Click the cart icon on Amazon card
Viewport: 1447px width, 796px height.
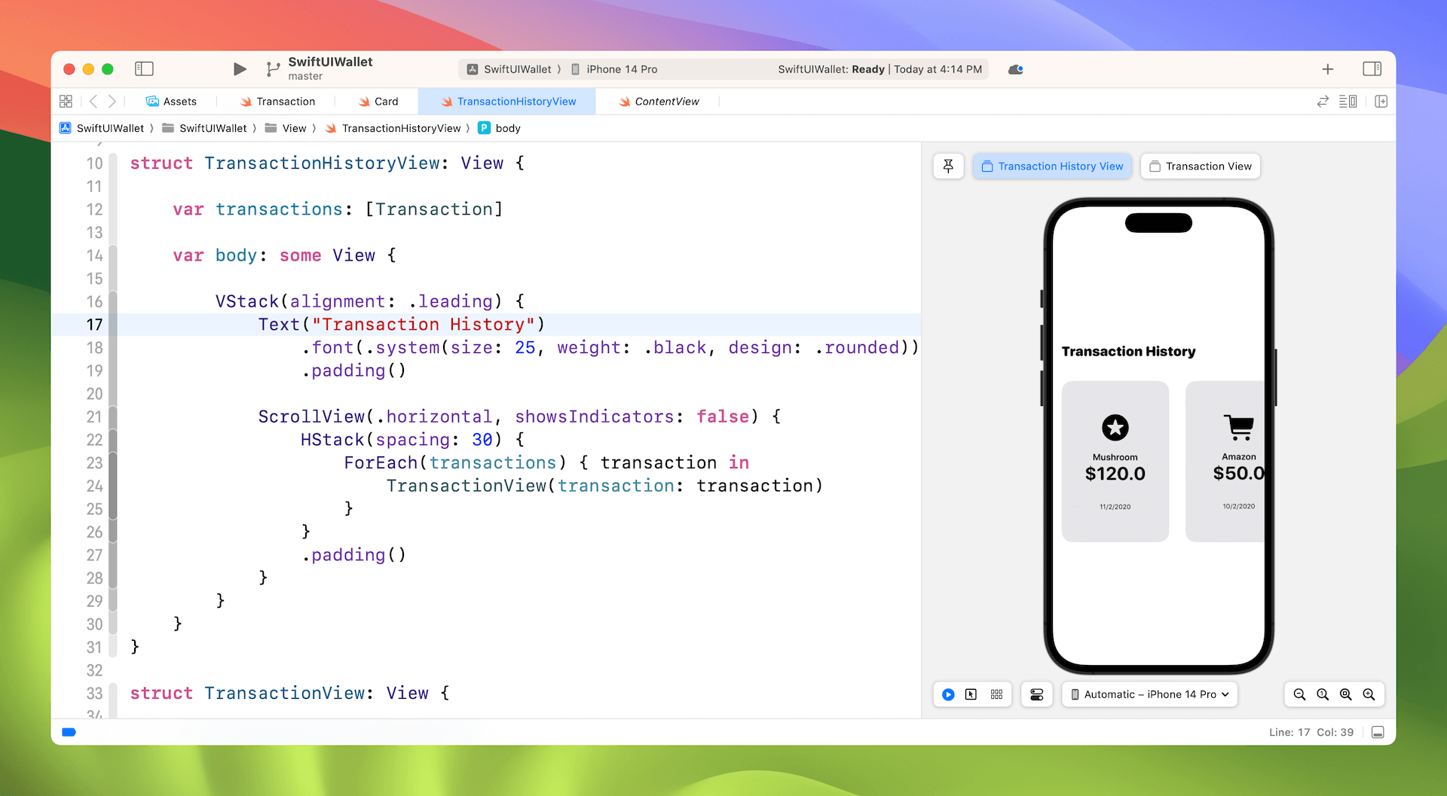click(x=1239, y=427)
